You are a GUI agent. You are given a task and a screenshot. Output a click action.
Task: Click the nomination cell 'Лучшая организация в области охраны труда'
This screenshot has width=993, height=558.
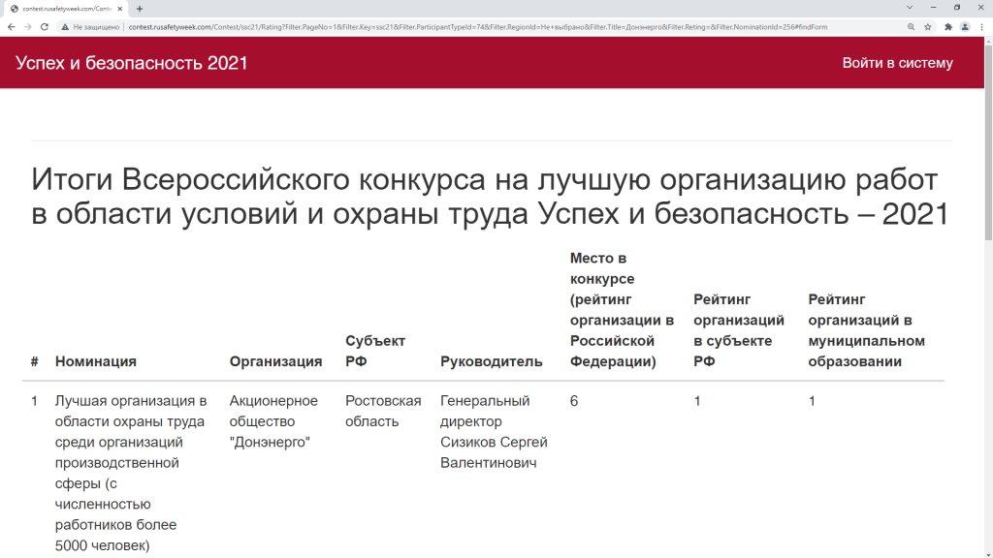click(x=131, y=473)
